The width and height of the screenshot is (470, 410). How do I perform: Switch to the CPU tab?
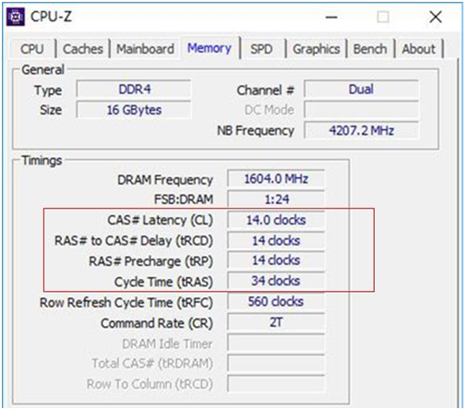32,49
